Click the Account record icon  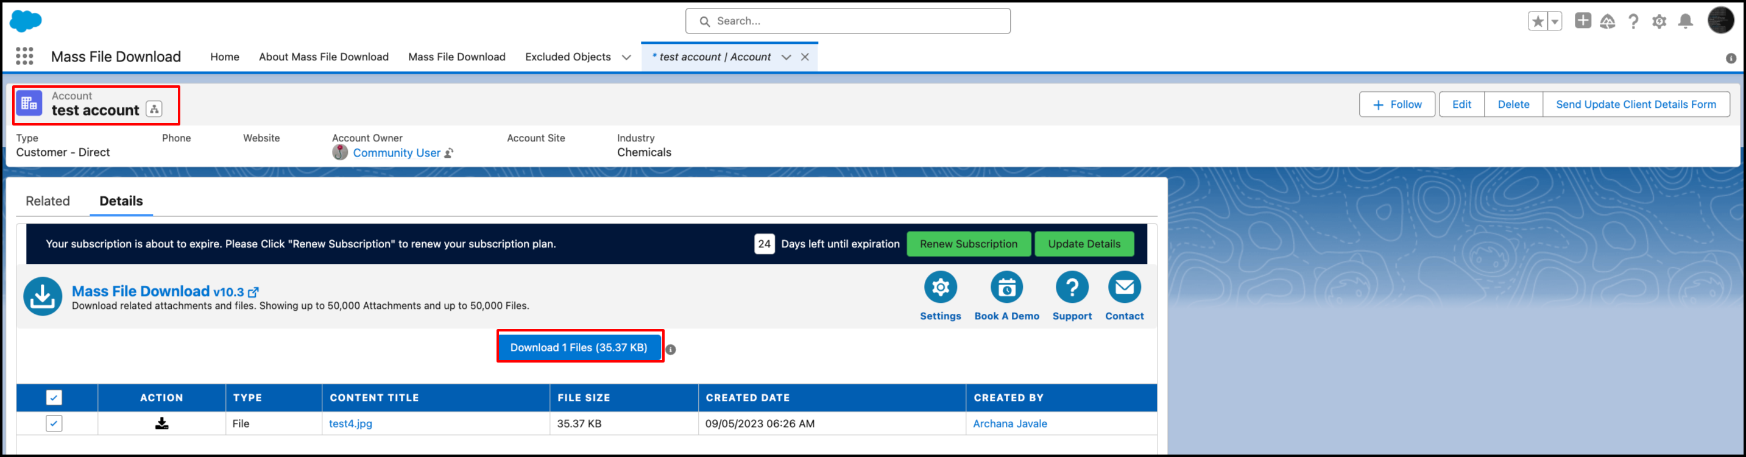[x=29, y=103]
